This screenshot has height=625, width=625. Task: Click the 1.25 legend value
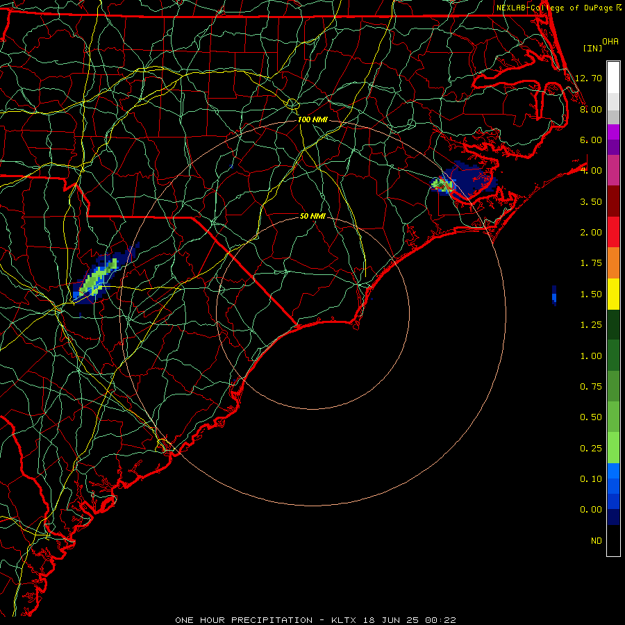[x=591, y=325]
